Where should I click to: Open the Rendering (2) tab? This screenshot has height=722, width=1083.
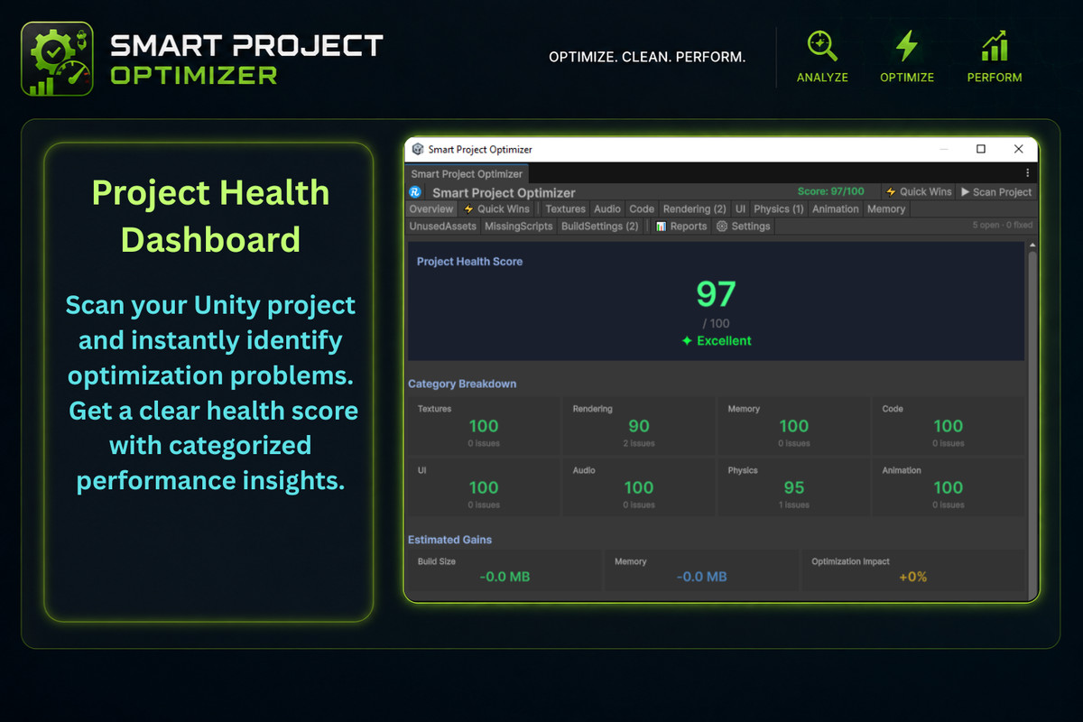(694, 209)
